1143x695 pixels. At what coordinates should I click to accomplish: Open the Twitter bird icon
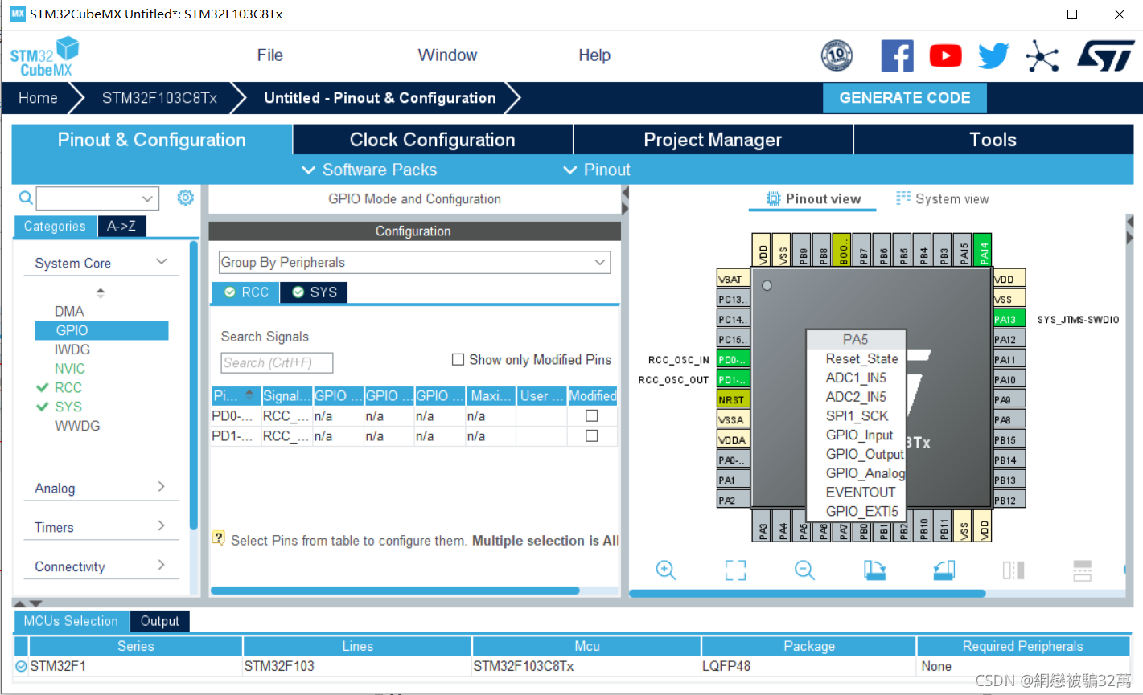tap(993, 55)
